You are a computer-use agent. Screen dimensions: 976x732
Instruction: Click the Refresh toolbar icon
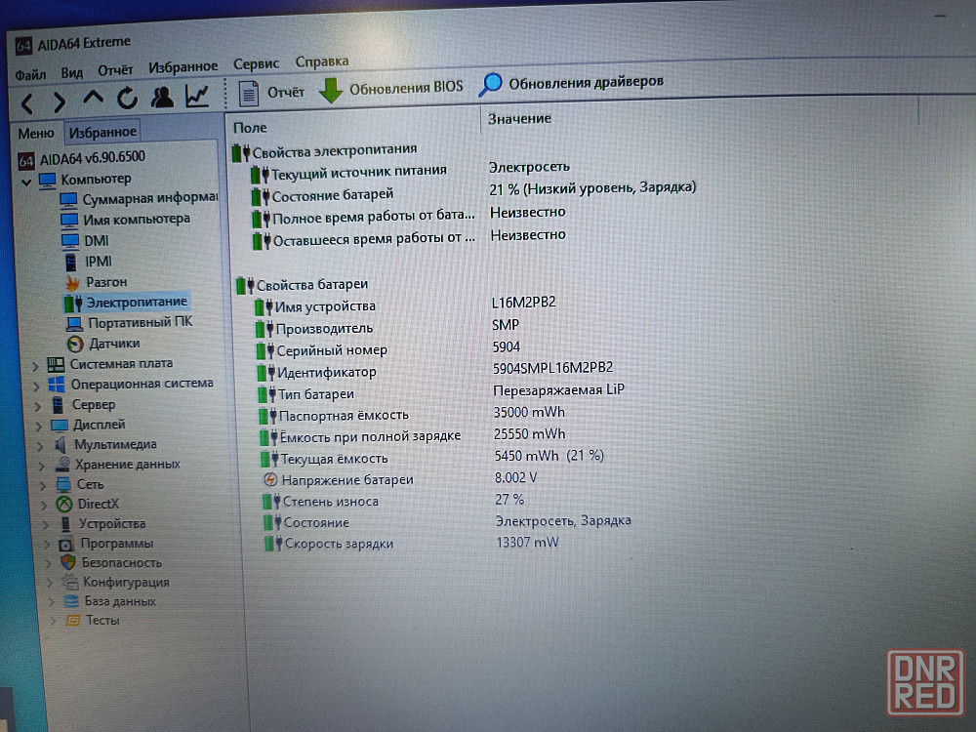click(x=127, y=99)
